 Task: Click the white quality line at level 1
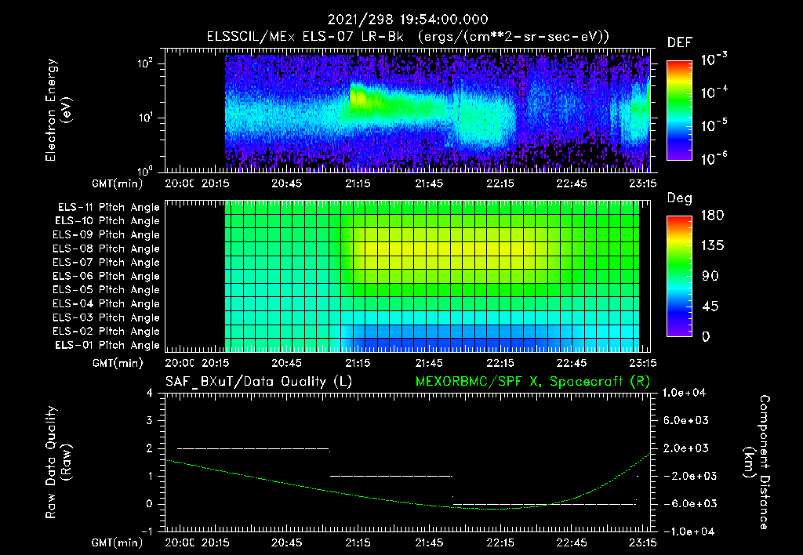point(391,476)
